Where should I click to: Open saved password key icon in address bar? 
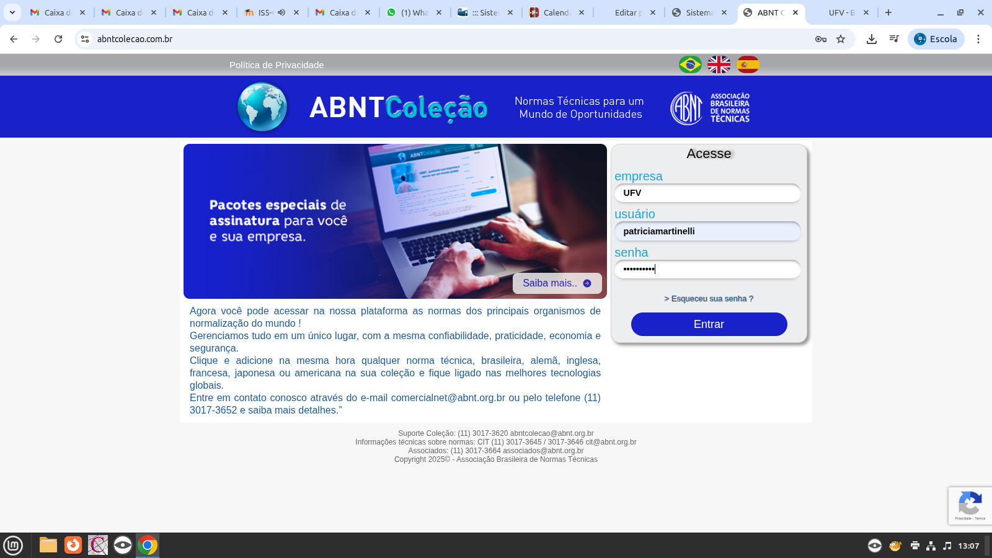[x=821, y=39]
